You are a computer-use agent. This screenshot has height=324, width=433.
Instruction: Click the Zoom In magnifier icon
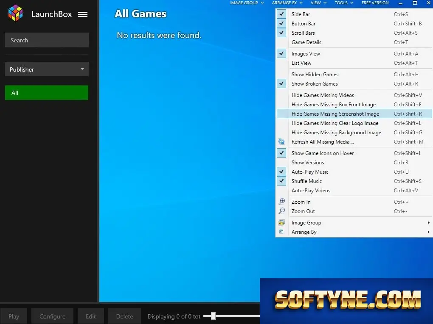pos(281,202)
